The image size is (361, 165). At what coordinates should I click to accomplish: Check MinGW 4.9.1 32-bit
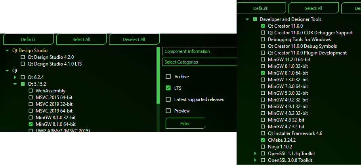tap(263, 107)
